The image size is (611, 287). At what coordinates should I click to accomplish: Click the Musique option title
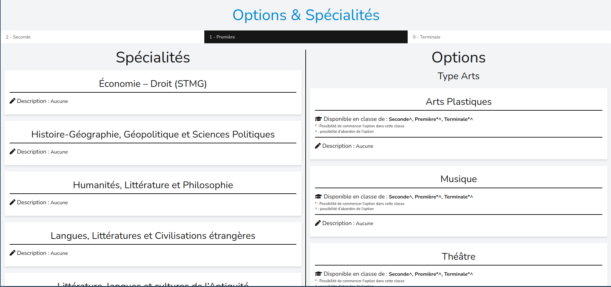point(458,179)
